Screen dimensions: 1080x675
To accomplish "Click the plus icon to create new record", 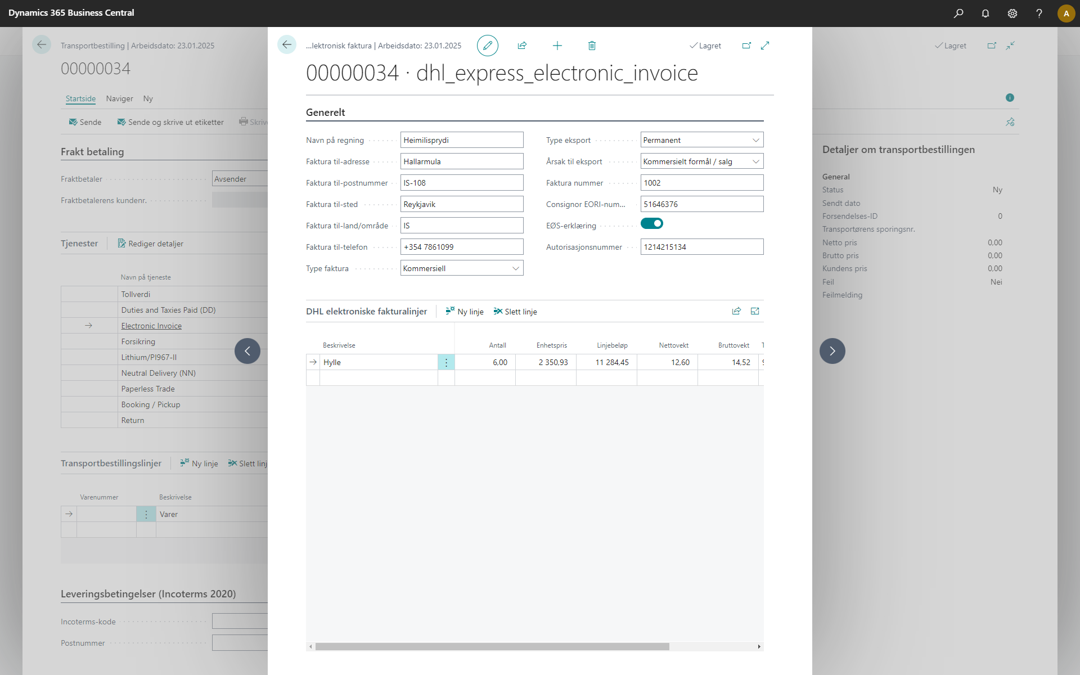I will coord(557,45).
